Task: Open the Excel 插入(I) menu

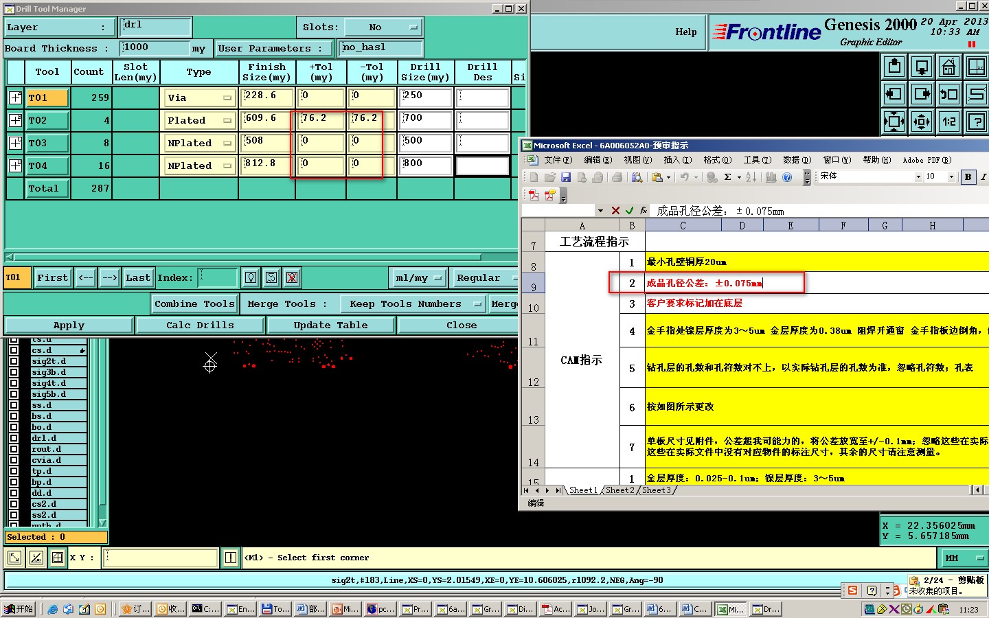Action: (677, 160)
